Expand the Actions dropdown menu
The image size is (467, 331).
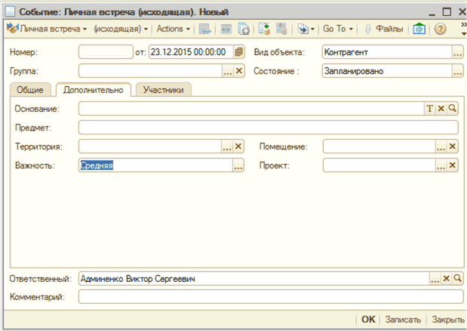point(174,29)
